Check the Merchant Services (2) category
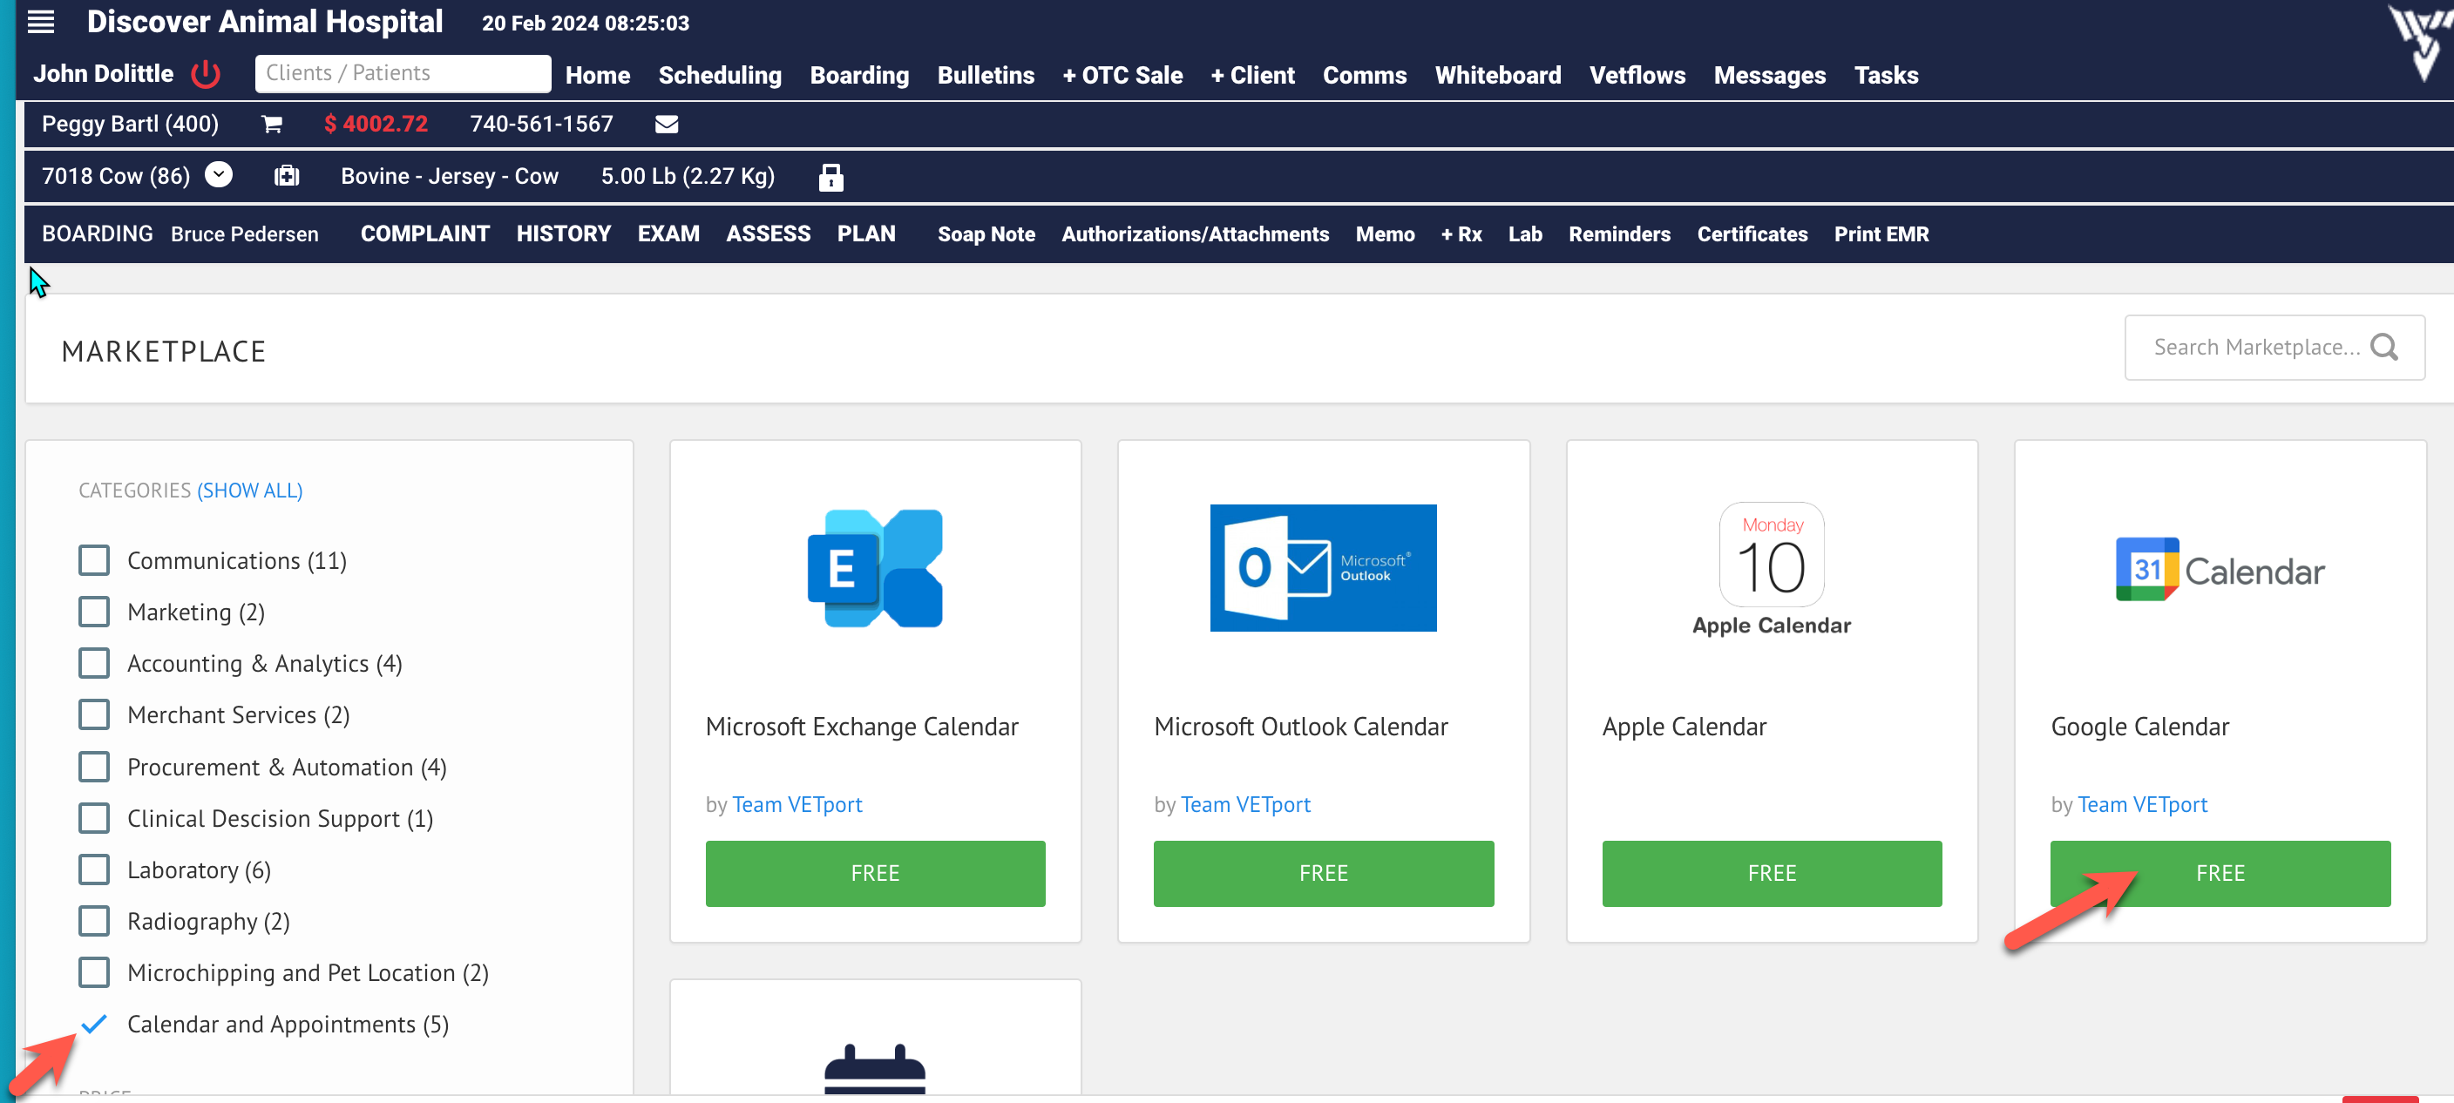 coord(93,714)
